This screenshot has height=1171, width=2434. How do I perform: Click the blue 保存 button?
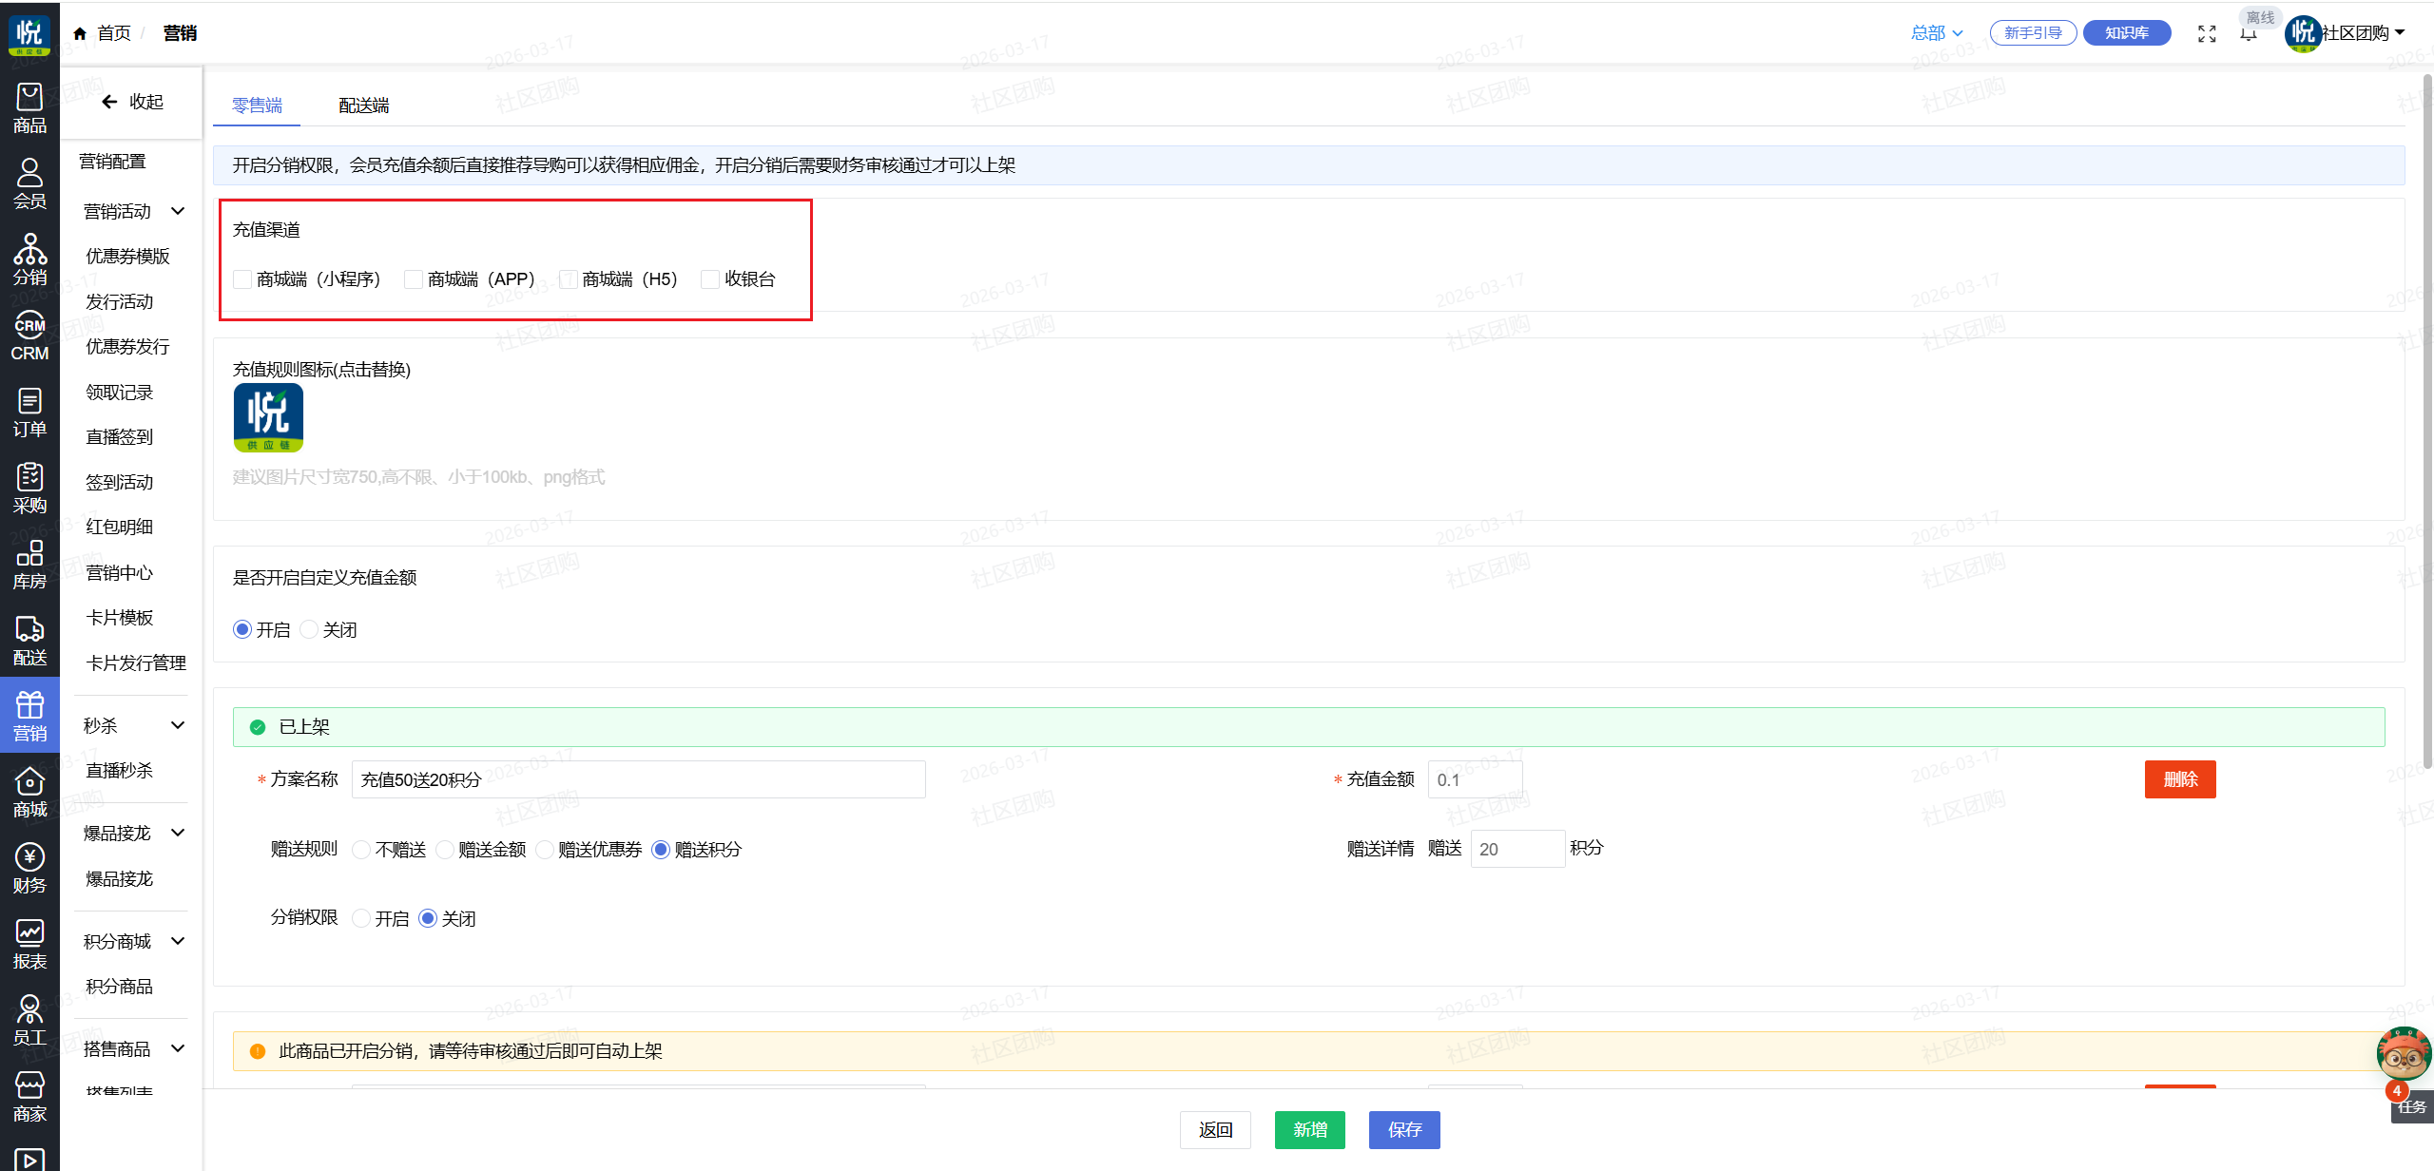[1403, 1129]
